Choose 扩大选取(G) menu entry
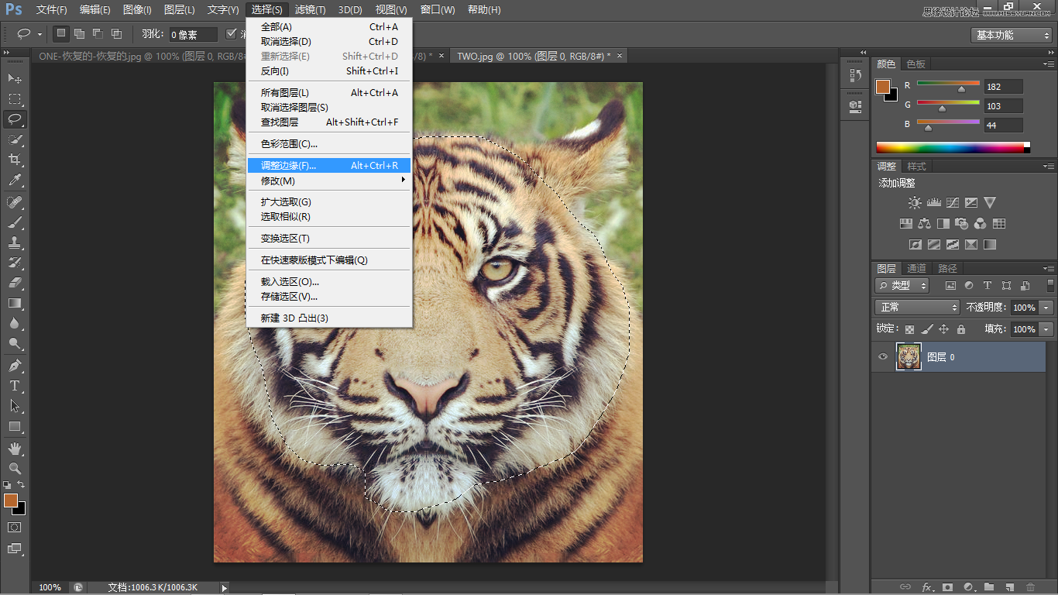This screenshot has height=595, width=1058. (x=329, y=201)
